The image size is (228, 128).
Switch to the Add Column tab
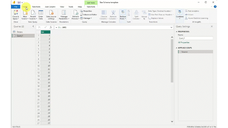[x=50, y=7]
